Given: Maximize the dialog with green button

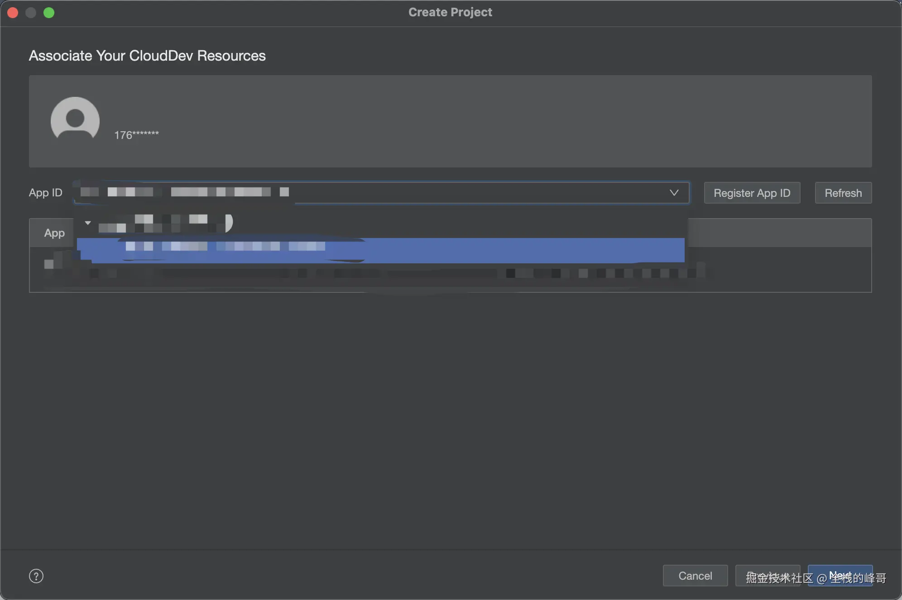Looking at the screenshot, I should coord(49,13).
